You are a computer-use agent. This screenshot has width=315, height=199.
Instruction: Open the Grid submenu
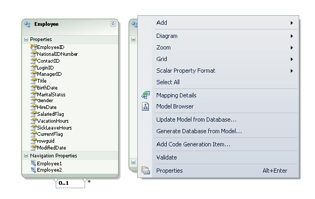(x=226, y=59)
